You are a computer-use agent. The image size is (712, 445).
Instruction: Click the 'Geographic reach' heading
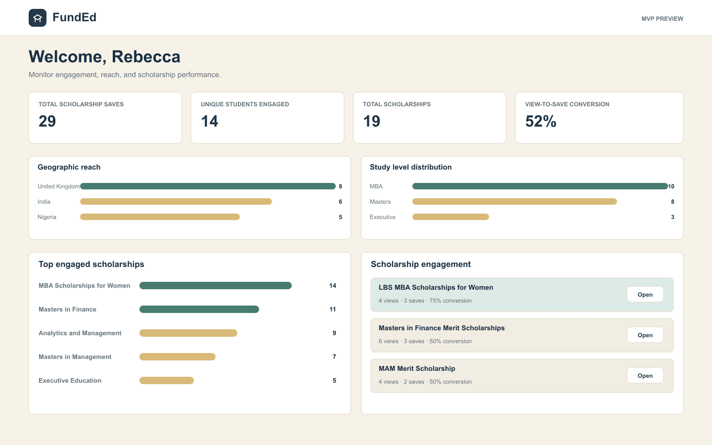tap(69, 167)
